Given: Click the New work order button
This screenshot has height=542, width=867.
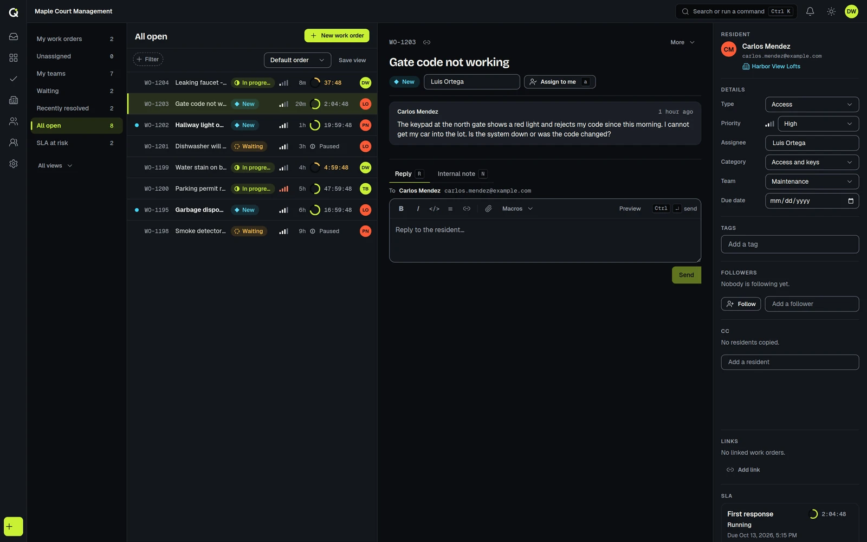Looking at the screenshot, I should tap(337, 36).
